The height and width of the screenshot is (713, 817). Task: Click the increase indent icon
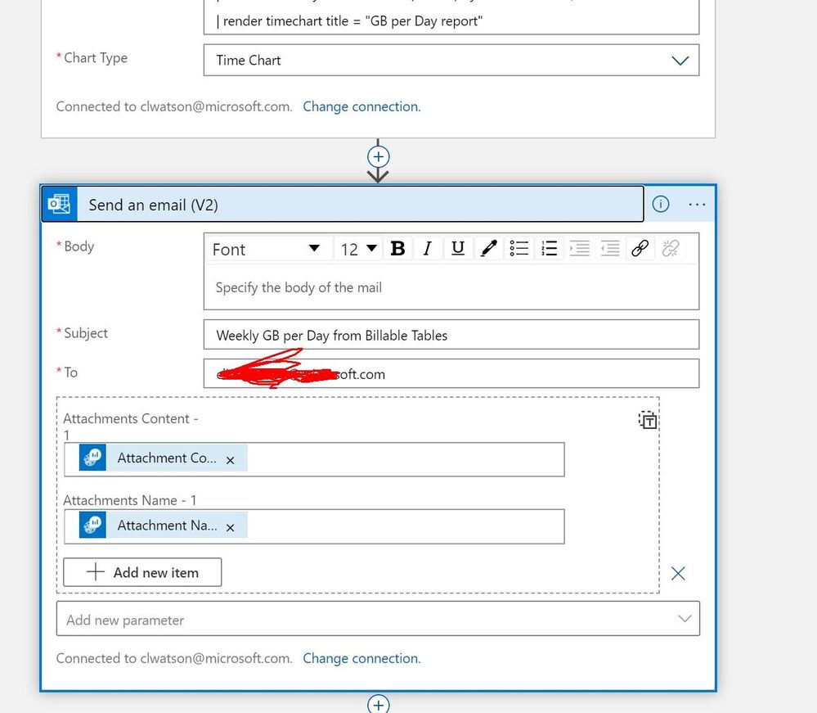[x=579, y=249]
